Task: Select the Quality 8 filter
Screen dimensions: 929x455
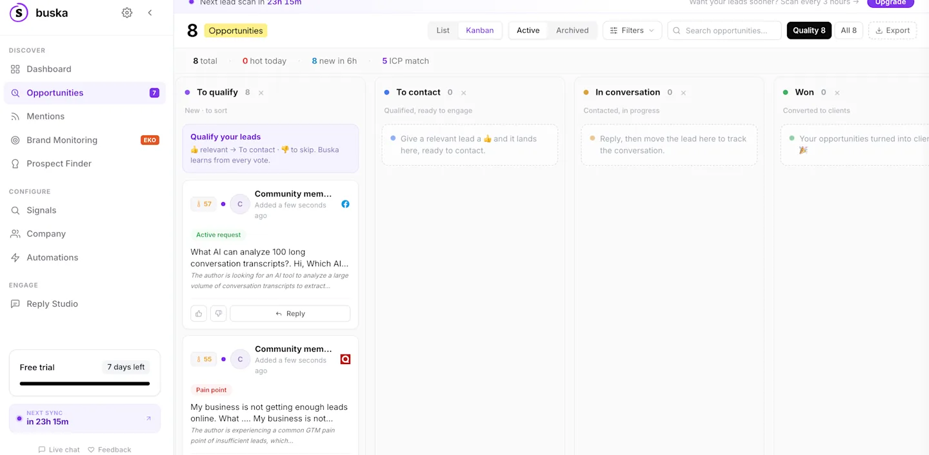Action: tap(809, 30)
